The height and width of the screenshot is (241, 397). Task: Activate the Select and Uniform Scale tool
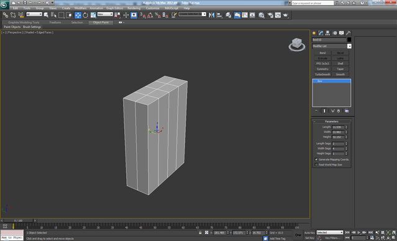(93, 15)
